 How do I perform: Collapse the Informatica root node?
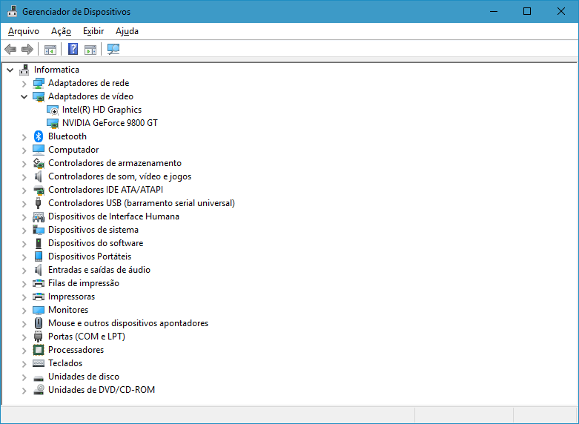(10, 70)
